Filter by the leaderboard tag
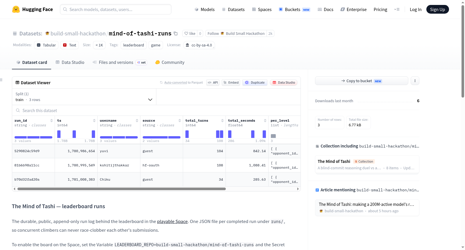The height and width of the screenshot is (250, 465). point(133,45)
